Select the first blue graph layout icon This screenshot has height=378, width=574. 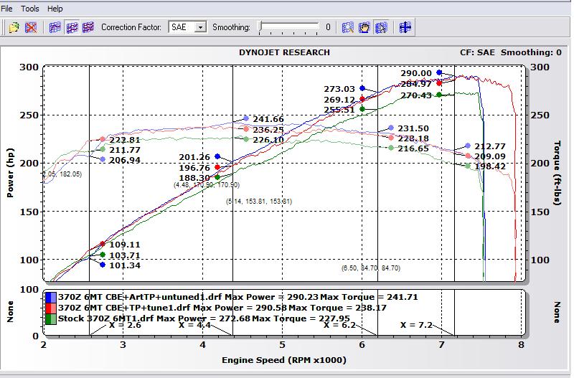click(x=55, y=27)
